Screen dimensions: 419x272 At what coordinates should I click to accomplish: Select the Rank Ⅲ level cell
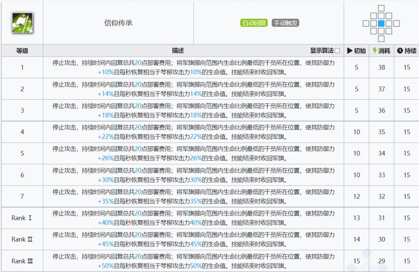(22, 261)
